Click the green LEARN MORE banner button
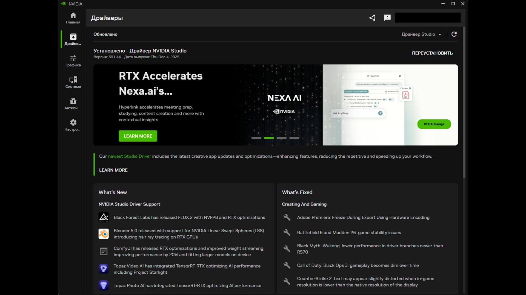 pyautogui.click(x=138, y=136)
